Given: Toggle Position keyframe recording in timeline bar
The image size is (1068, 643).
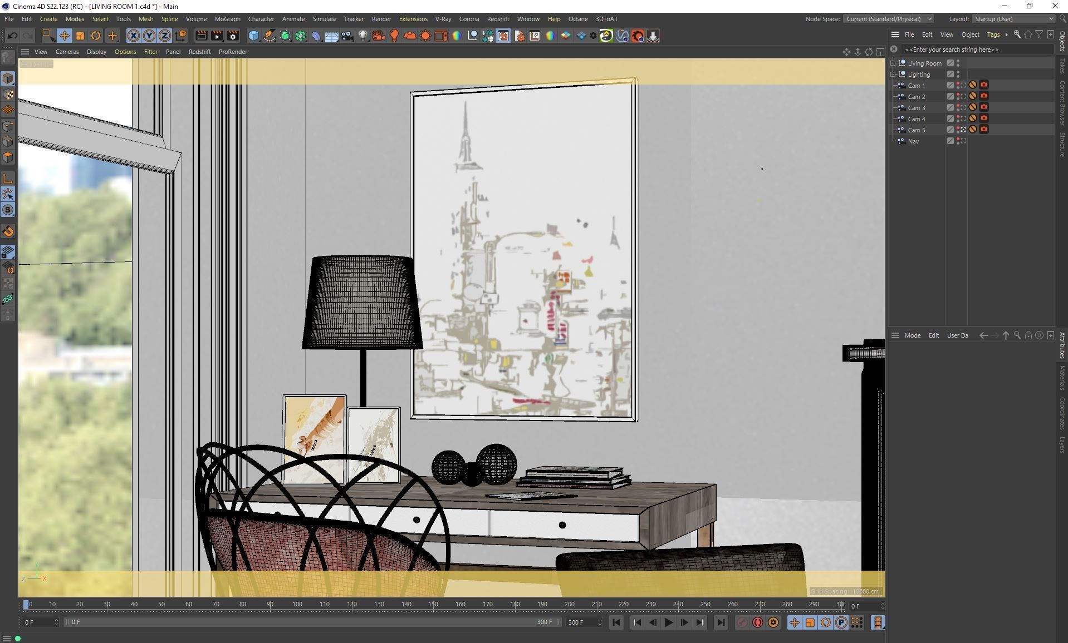Looking at the screenshot, I should [x=795, y=622].
